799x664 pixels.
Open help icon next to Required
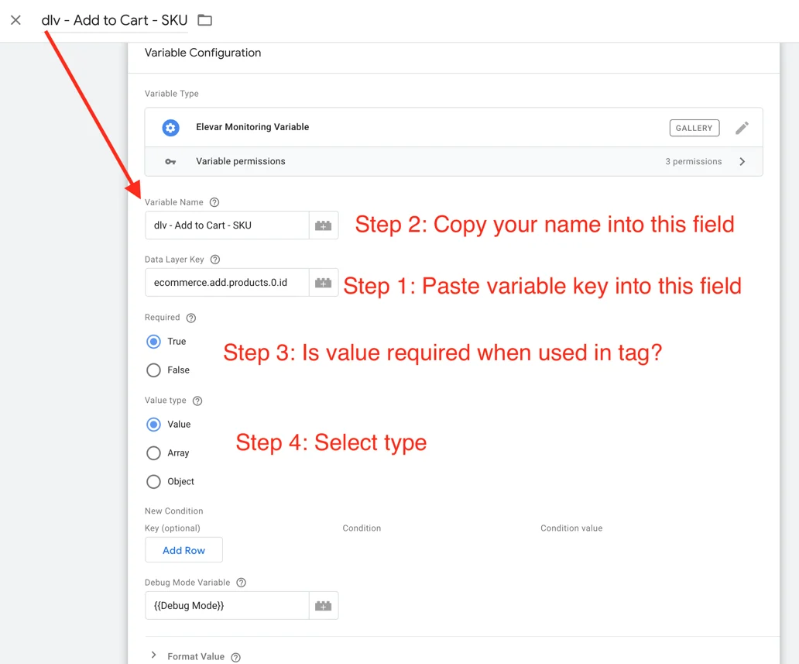[191, 318]
